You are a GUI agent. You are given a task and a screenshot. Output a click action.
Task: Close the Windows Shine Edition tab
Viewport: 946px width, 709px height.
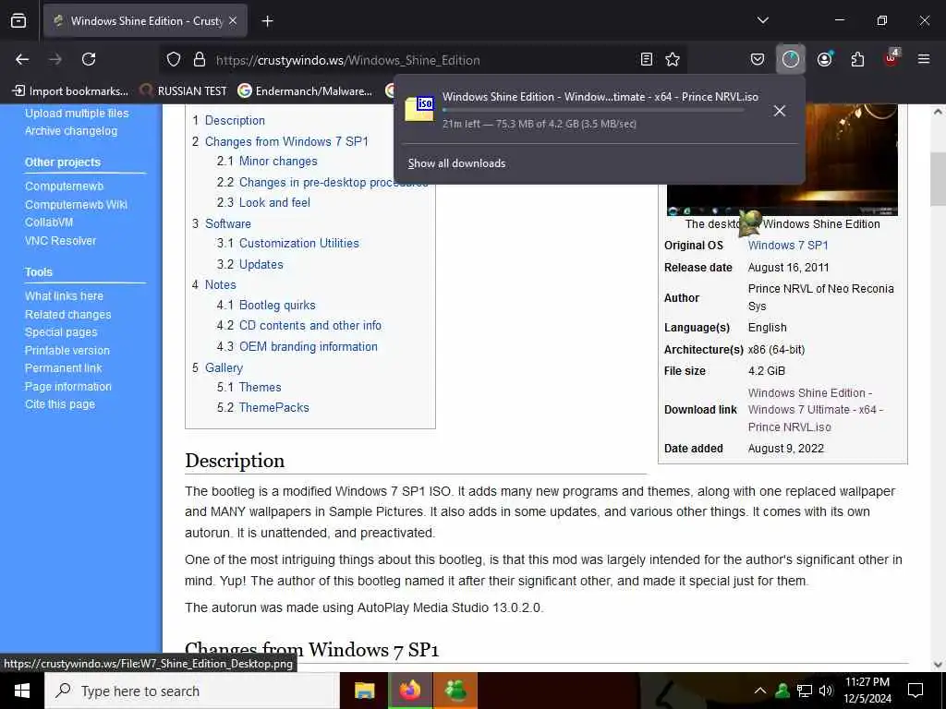233,20
